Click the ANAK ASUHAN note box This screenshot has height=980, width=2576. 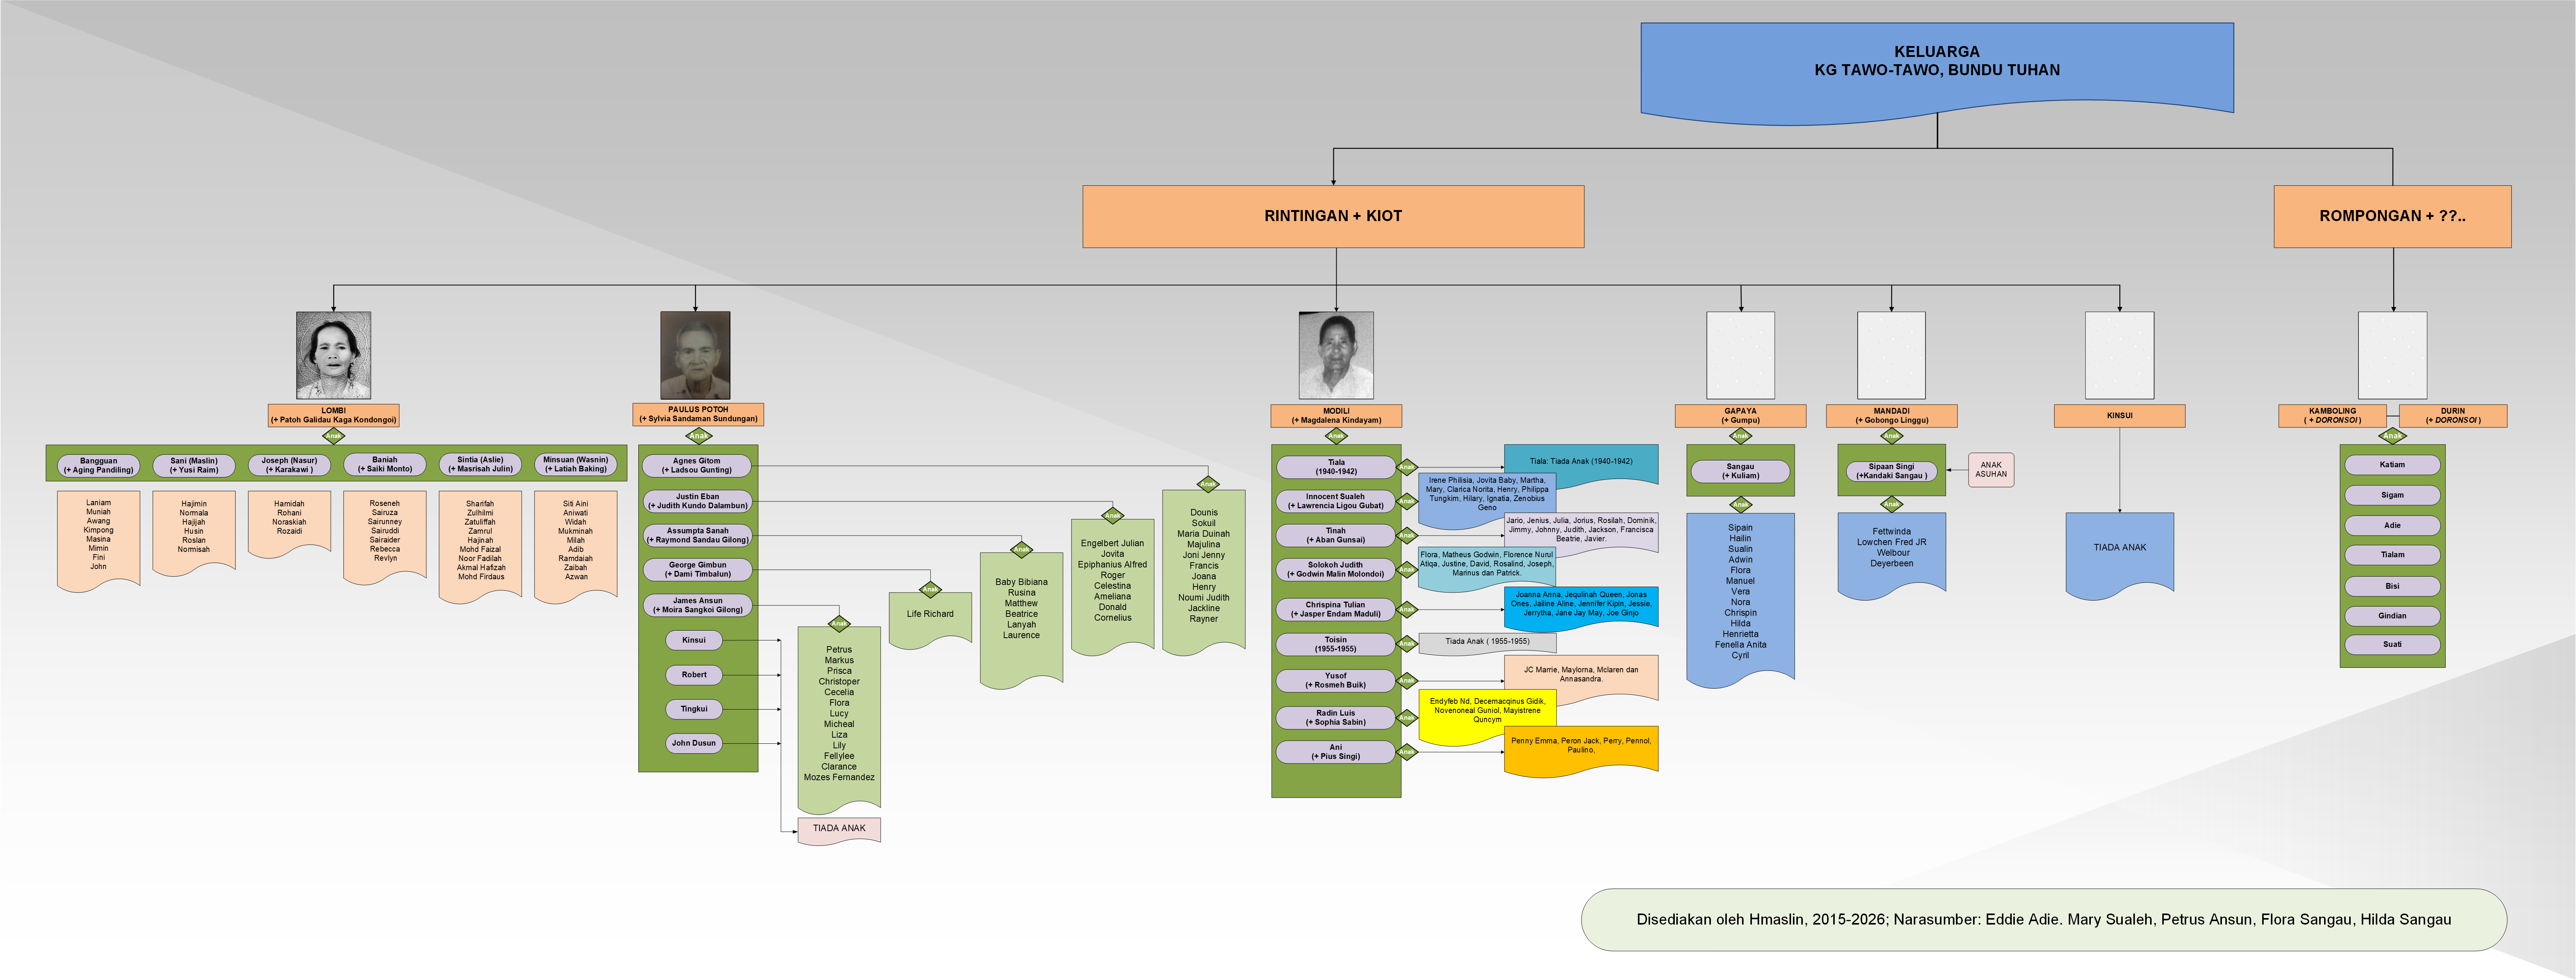(x=1991, y=469)
